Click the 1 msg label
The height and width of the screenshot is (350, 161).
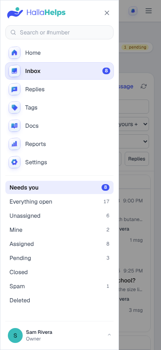[136, 240]
